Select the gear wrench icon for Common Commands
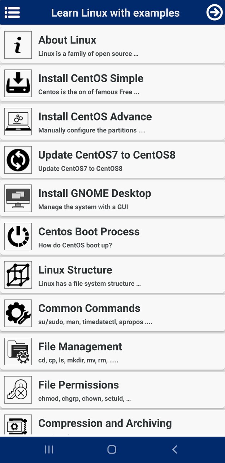Screen dimensions: 225x463 coord(18,313)
